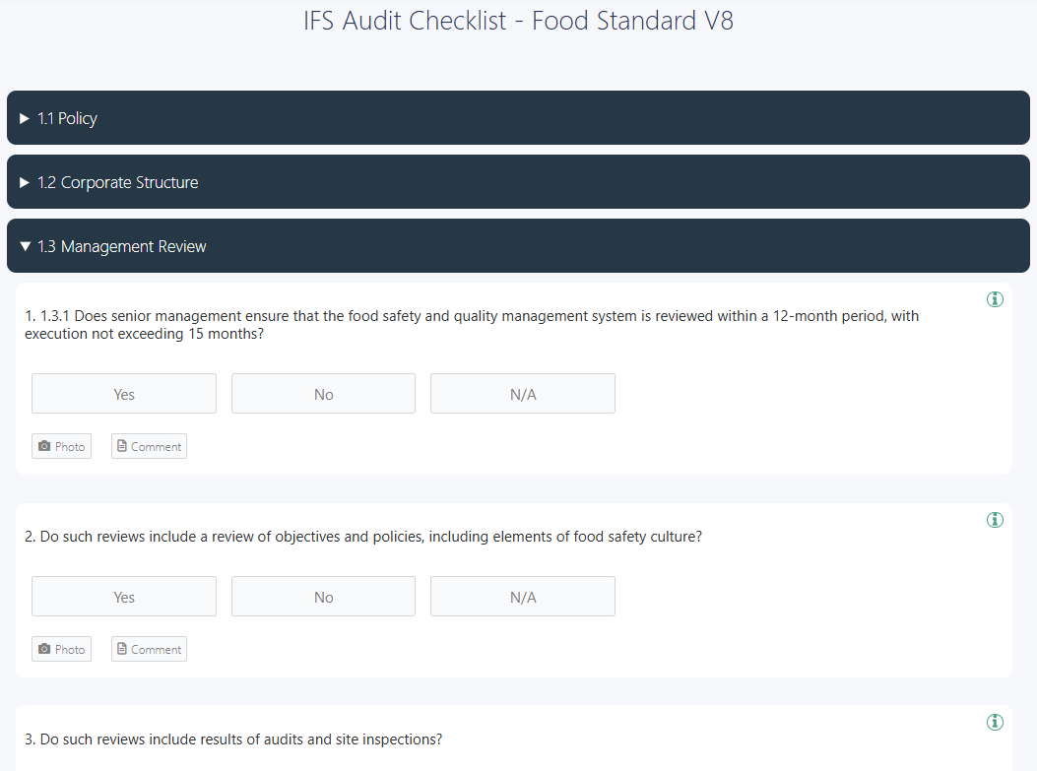
Task: Select N/A for question 2
Action: pos(522,596)
